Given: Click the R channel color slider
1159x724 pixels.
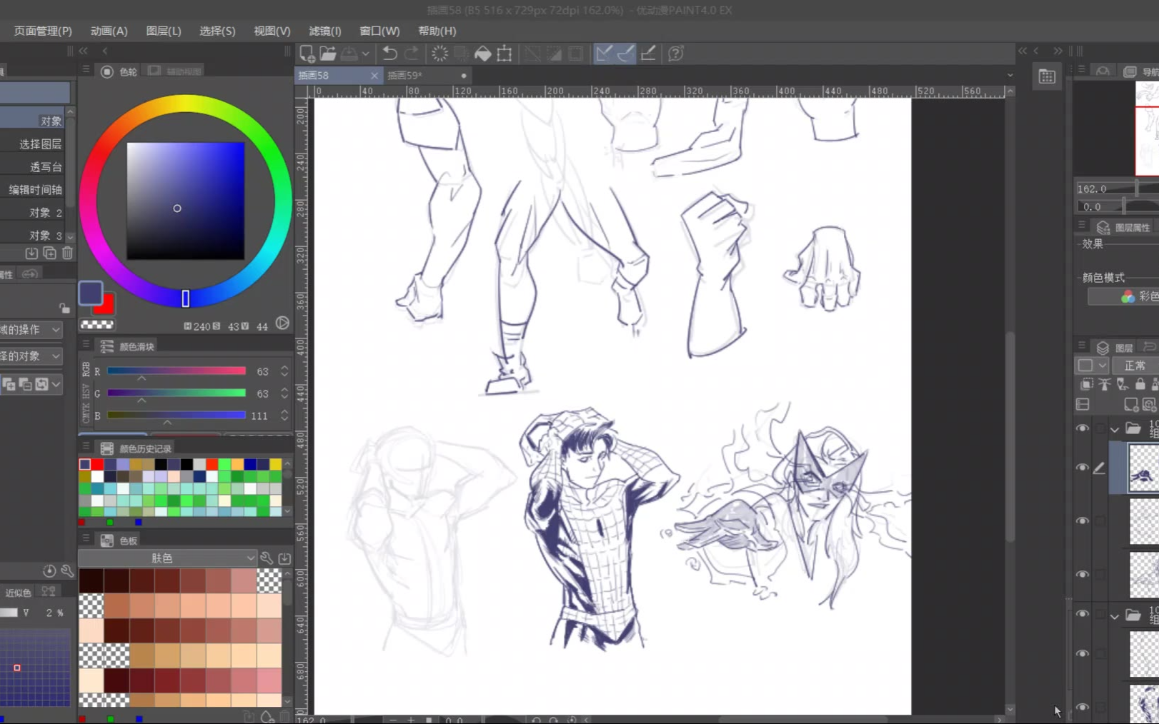Looking at the screenshot, I should point(176,371).
